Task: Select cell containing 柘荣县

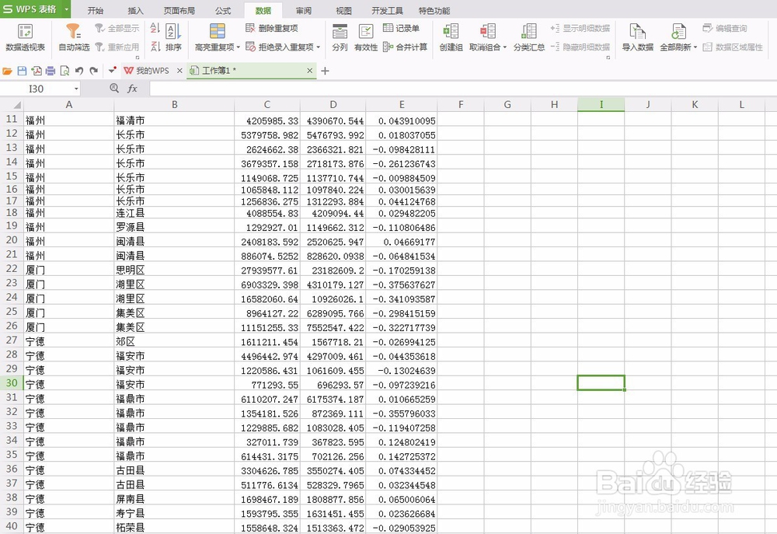Action: [x=174, y=527]
